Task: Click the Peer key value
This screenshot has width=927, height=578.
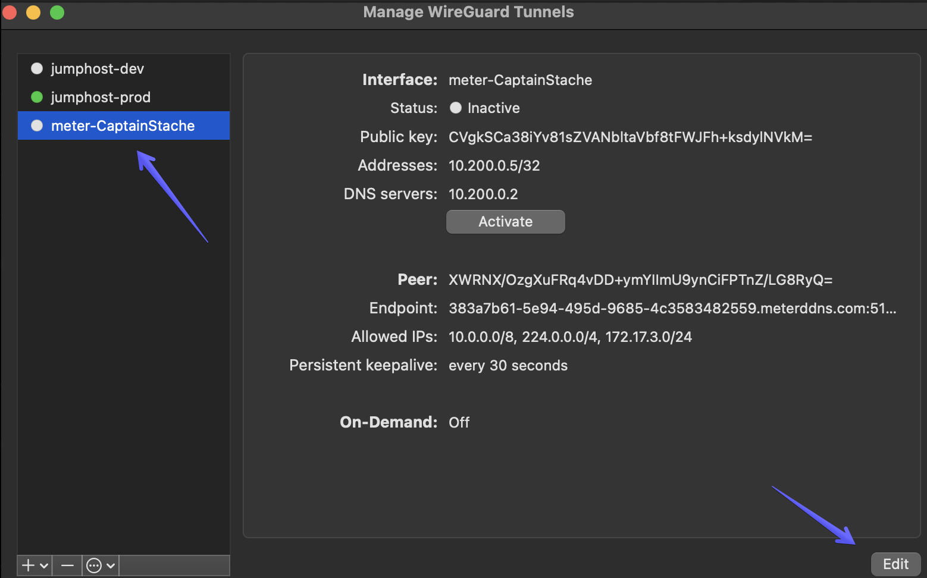Action: click(x=640, y=279)
